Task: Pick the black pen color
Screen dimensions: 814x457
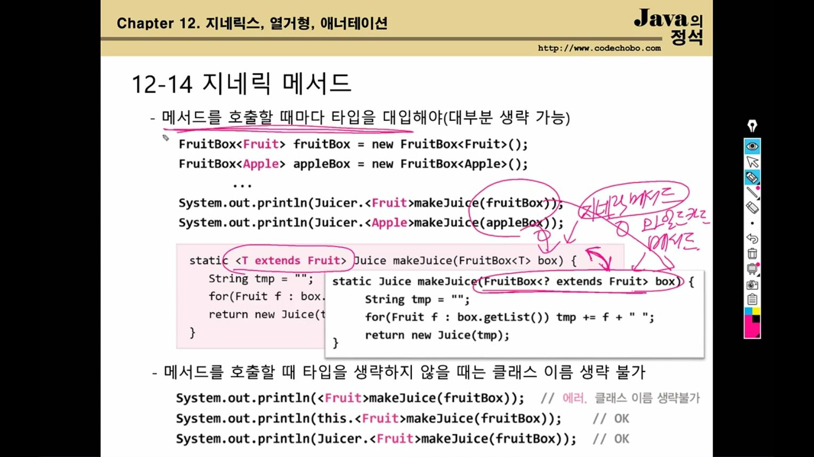Action: click(x=756, y=319)
